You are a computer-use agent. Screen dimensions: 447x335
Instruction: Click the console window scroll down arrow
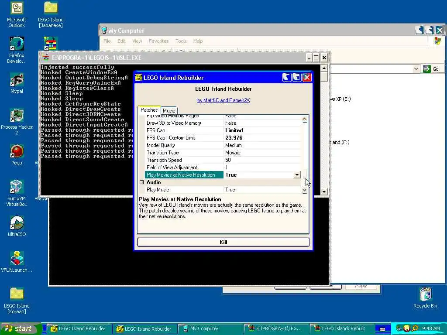(x=324, y=192)
